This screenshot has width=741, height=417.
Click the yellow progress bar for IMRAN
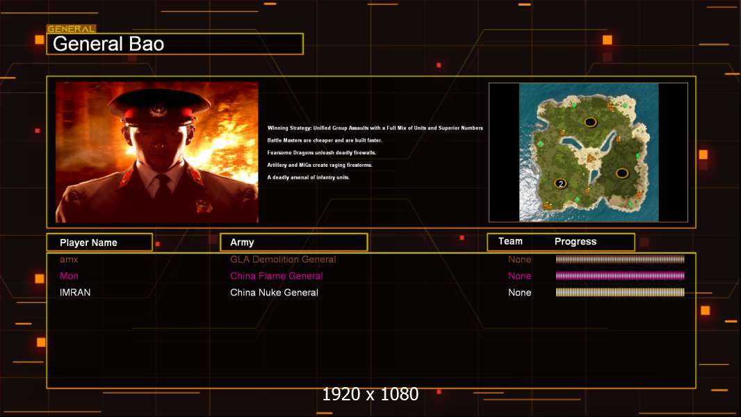click(x=620, y=293)
